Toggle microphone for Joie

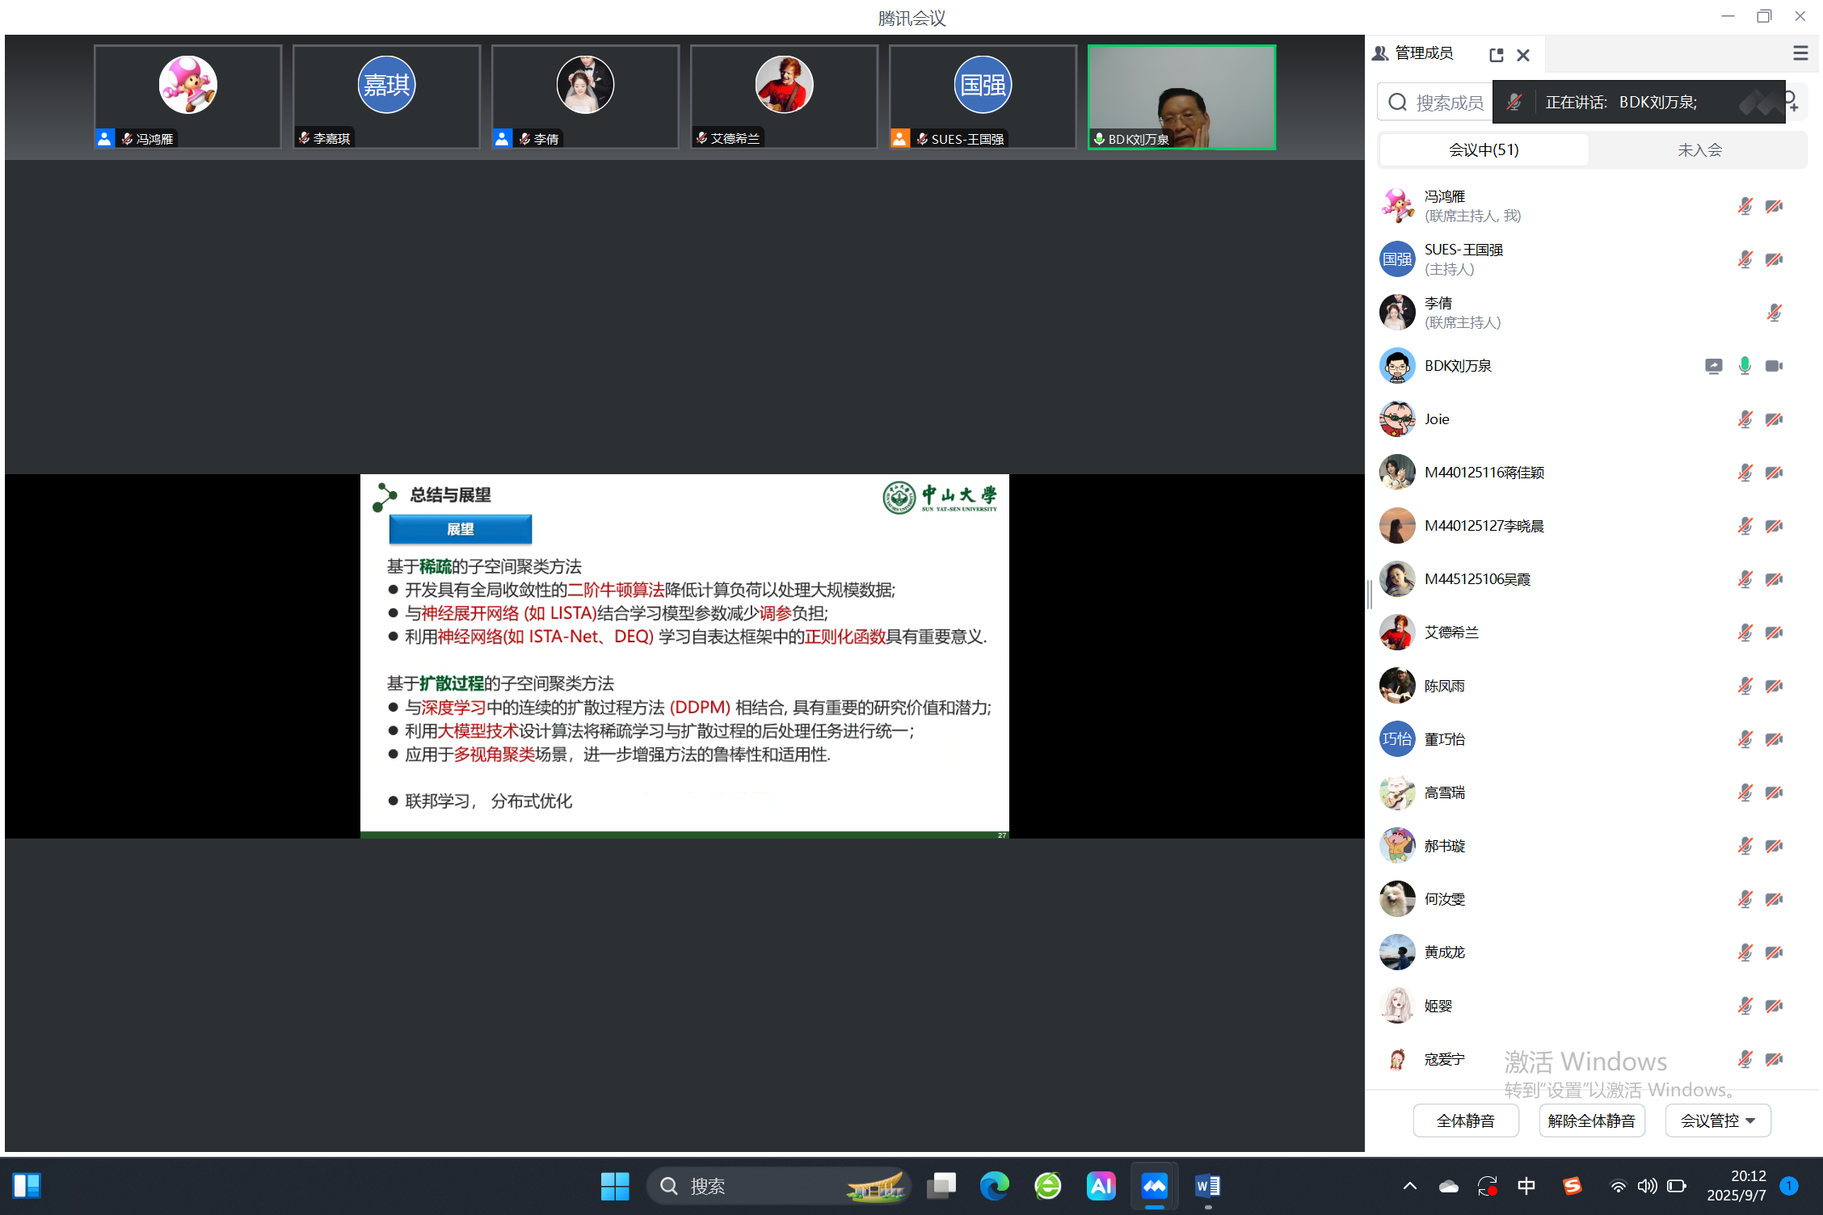click(x=1745, y=419)
